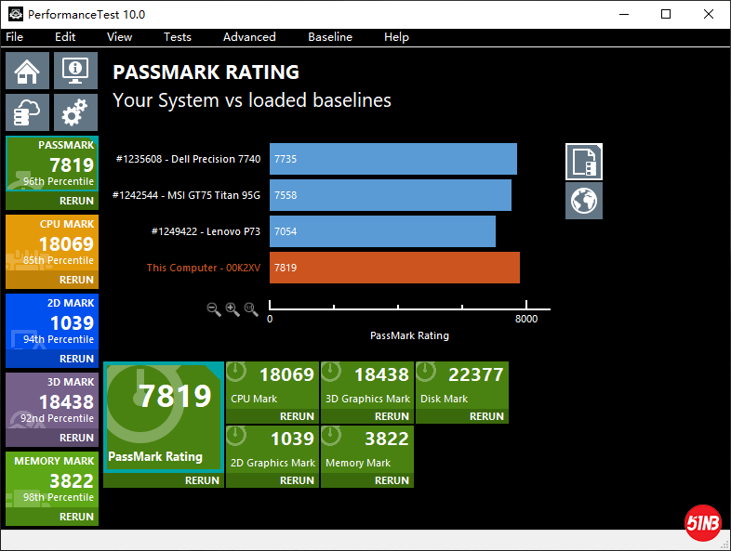Rerun the sidebar 2D MARK test

[x=76, y=359]
